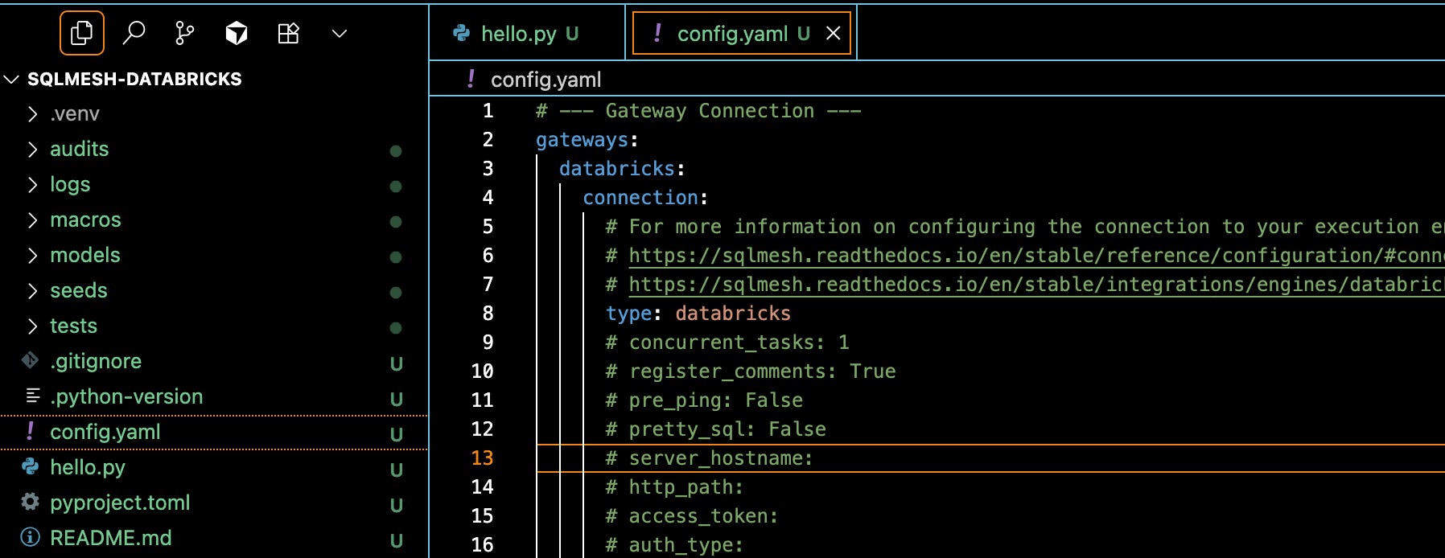Viewport: 1445px width, 558px height.
Task: Expand the seeds folder
Action: (32, 291)
